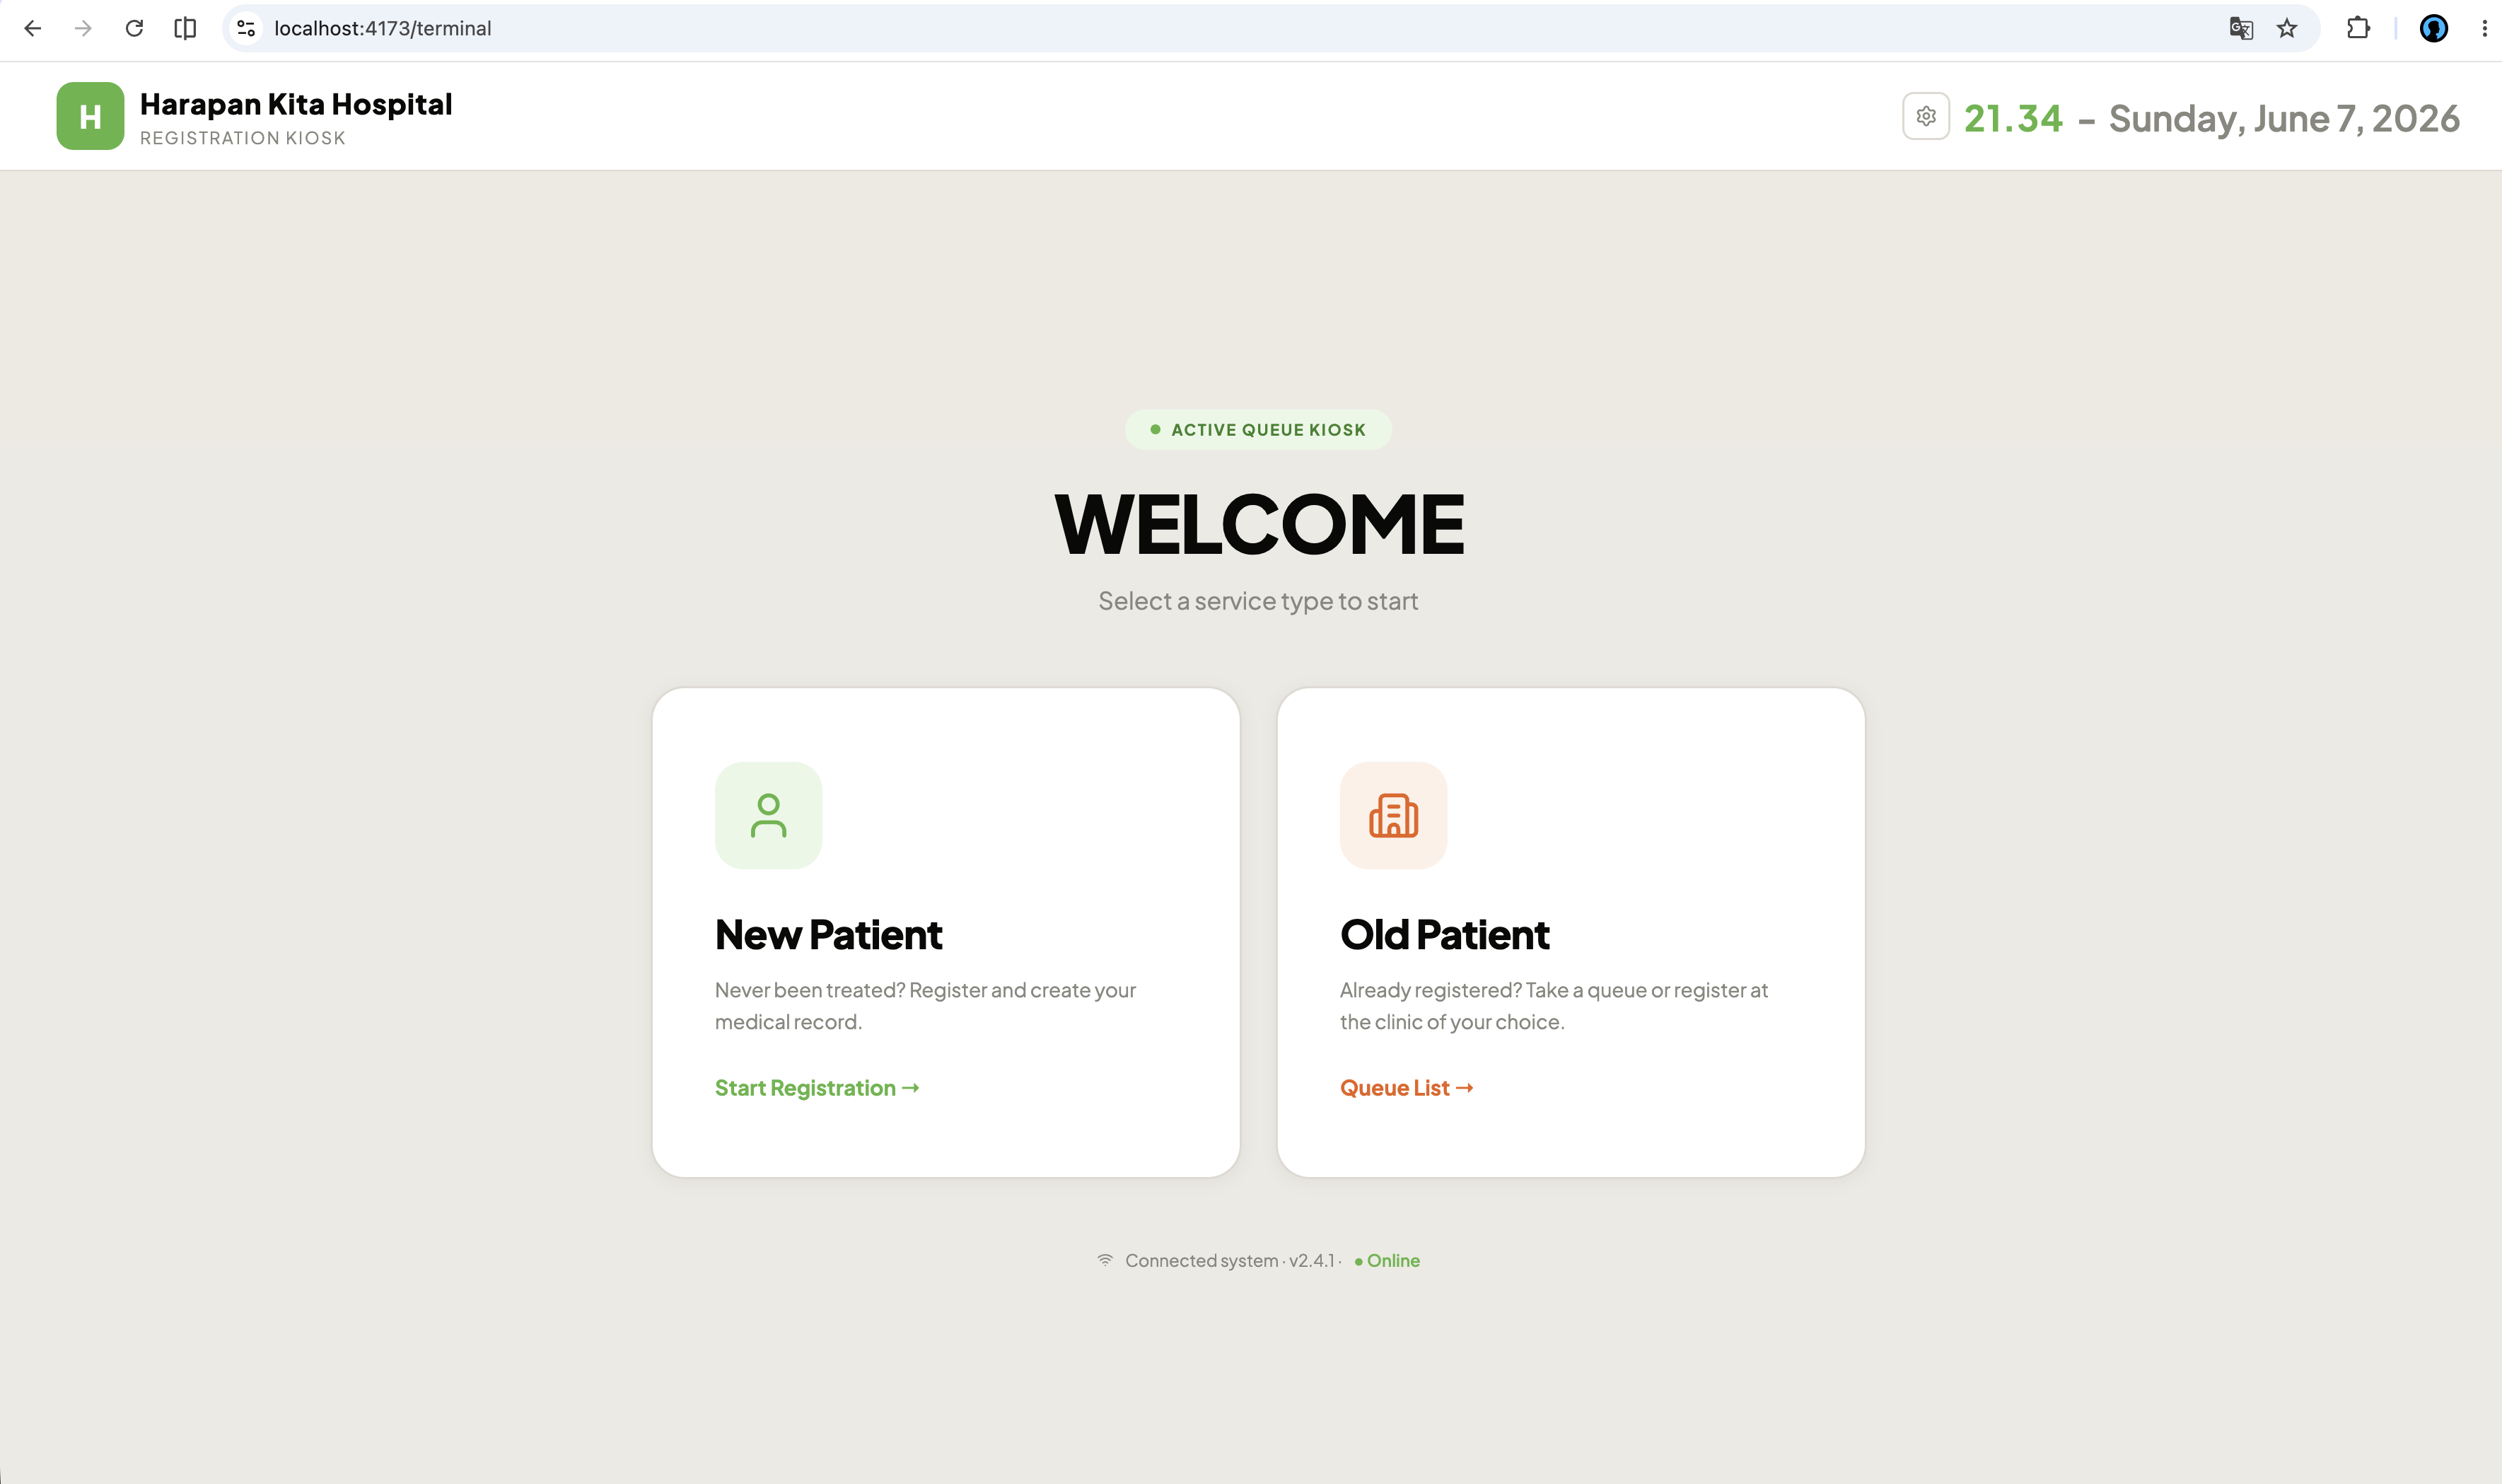The image size is (2502, 1484).
Task: Go forward with browser forward arrow
Action: coord(83,28)
